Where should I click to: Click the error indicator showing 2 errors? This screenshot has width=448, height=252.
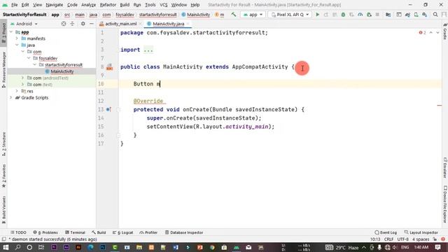pos(422,33)
